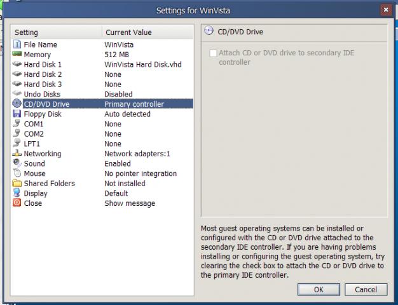Click the Hard Disk 1 drive icon

click(x=17, y=64)
